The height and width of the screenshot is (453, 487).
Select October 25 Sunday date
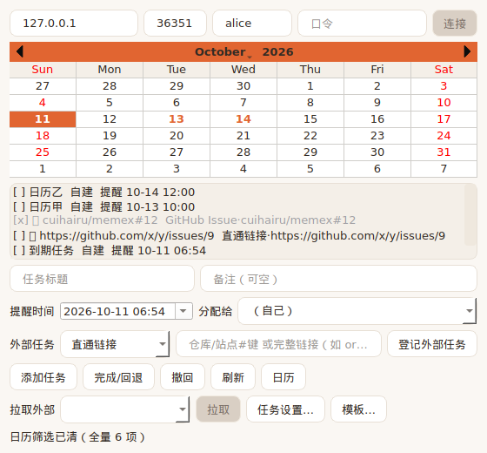43,152
